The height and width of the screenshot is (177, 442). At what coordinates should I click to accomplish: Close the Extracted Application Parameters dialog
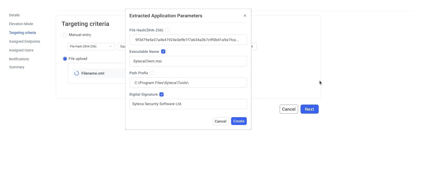tap(245, 16)
